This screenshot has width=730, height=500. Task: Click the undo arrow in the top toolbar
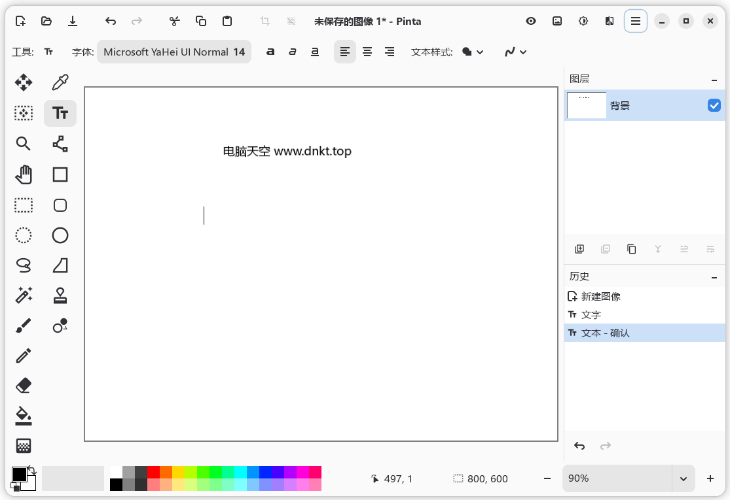[111, 21]
